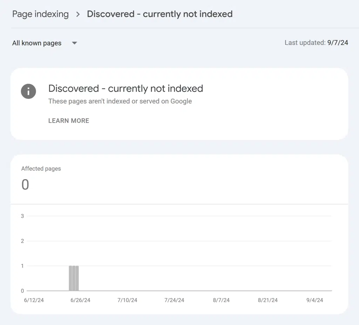Image resolution: width=359 pixels, height=325 pixels.
Task: Click the Affected pages label
Action: (41, 169)
